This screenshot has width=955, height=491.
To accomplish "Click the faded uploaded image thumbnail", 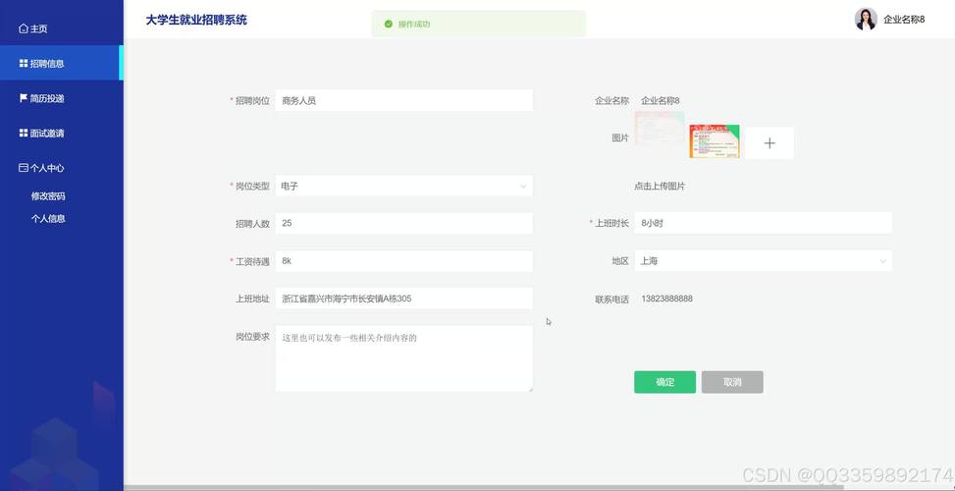I will [660, 128].
